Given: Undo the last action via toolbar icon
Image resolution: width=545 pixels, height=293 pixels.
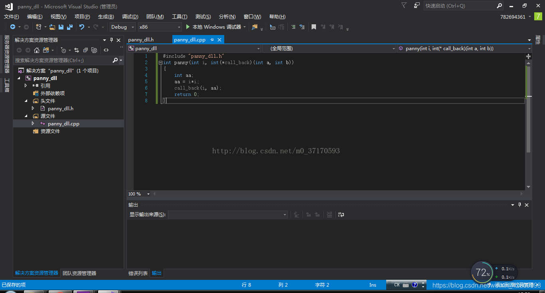Looking at the screenshot, I should (x=82, y=27).
